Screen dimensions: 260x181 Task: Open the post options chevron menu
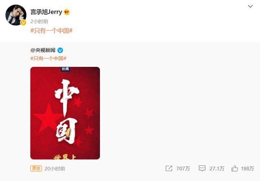click(x=250, y=7)
